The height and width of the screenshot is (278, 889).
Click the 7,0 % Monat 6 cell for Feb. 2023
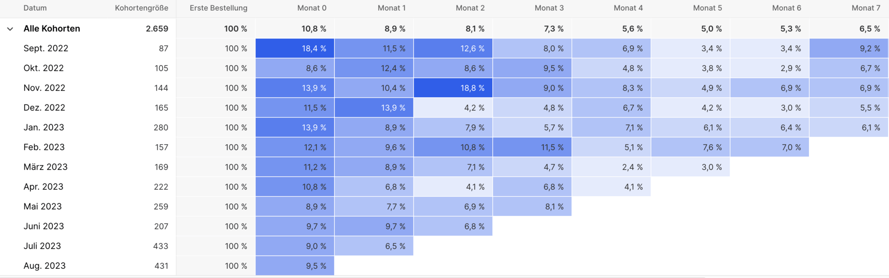[770, 147]
